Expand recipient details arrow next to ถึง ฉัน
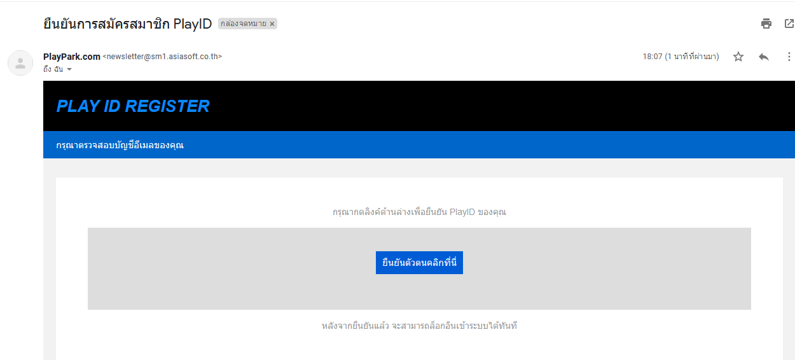 click(x=69, y=69)
